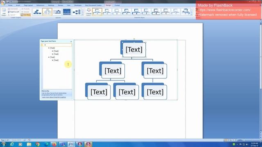Switch to the Home tab
The width and height of the screenshot is (262, 147).
coord(10,5)
